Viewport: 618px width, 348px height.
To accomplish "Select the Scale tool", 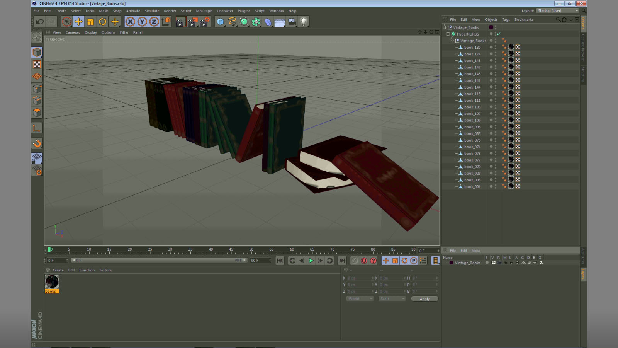I will click(x=90, y=22).
